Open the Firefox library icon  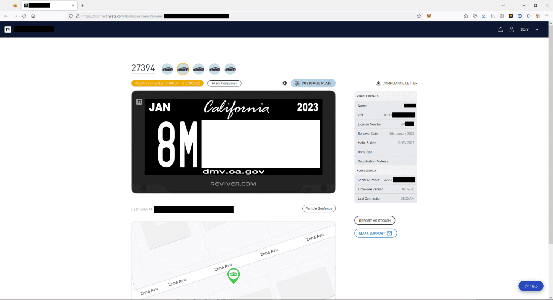pyautogui.click(x=493, y=16)
